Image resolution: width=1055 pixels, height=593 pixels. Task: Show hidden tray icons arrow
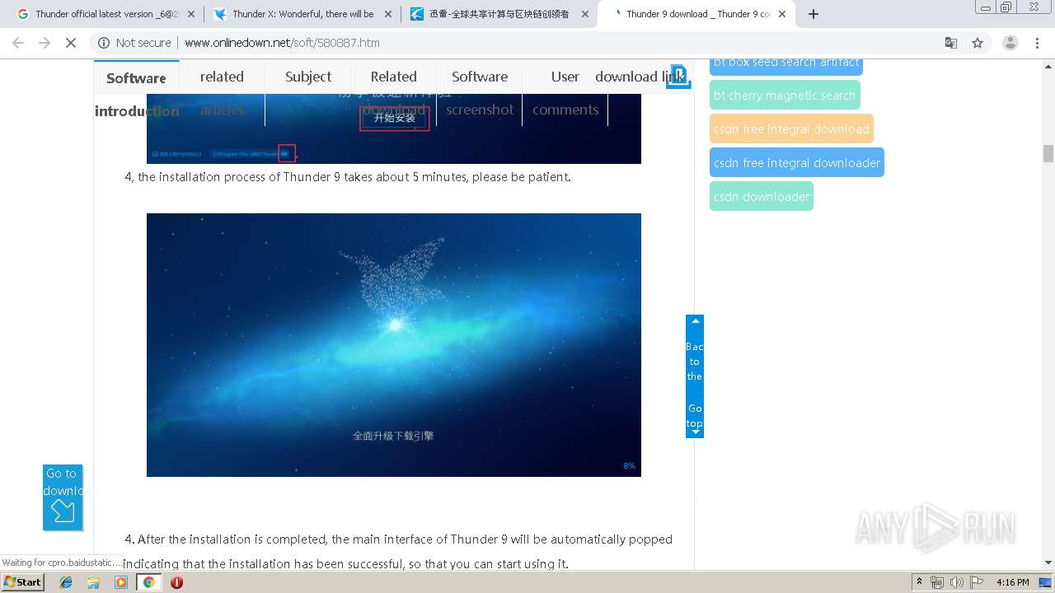[x=919, y=582]
